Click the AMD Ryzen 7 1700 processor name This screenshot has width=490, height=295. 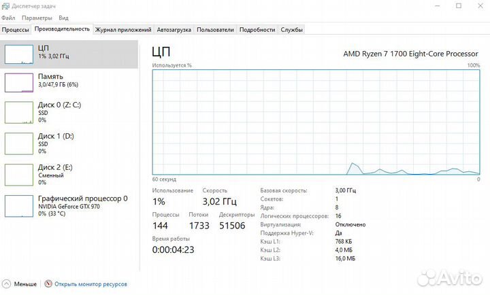click(410, 54)
